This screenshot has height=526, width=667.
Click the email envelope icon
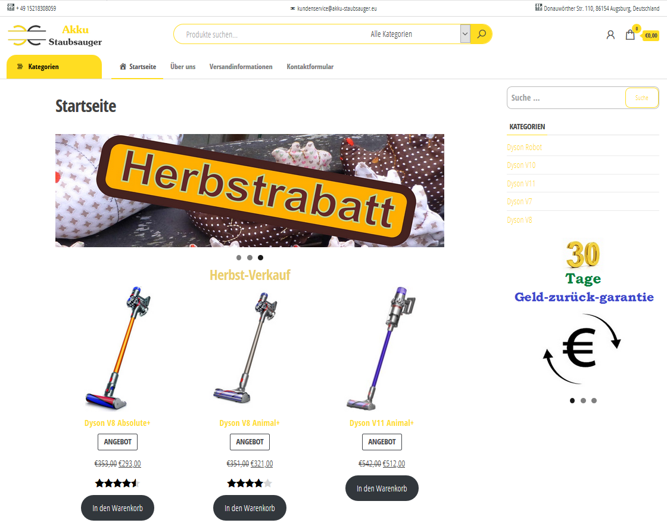tap(292, 8)
